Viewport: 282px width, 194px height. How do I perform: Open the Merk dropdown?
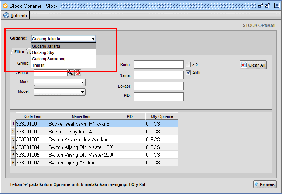pyautogui.click(x=82, y=82)
